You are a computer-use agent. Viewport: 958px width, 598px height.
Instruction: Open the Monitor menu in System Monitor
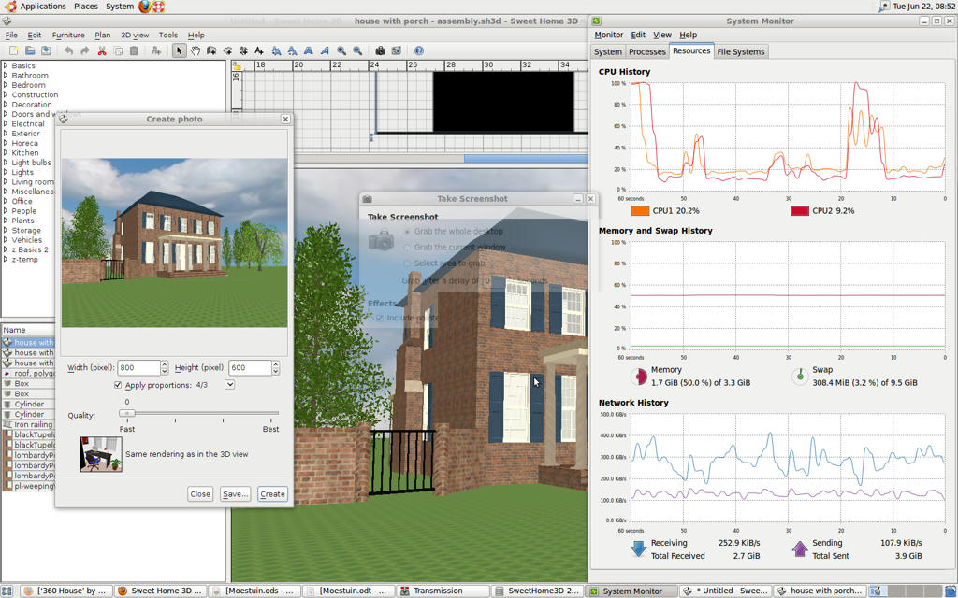tap(608, 35)
